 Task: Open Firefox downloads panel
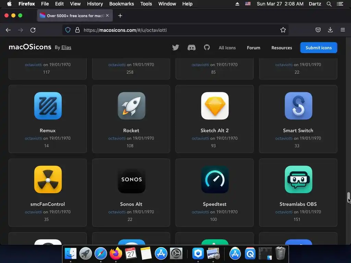[x=330, y=30]
